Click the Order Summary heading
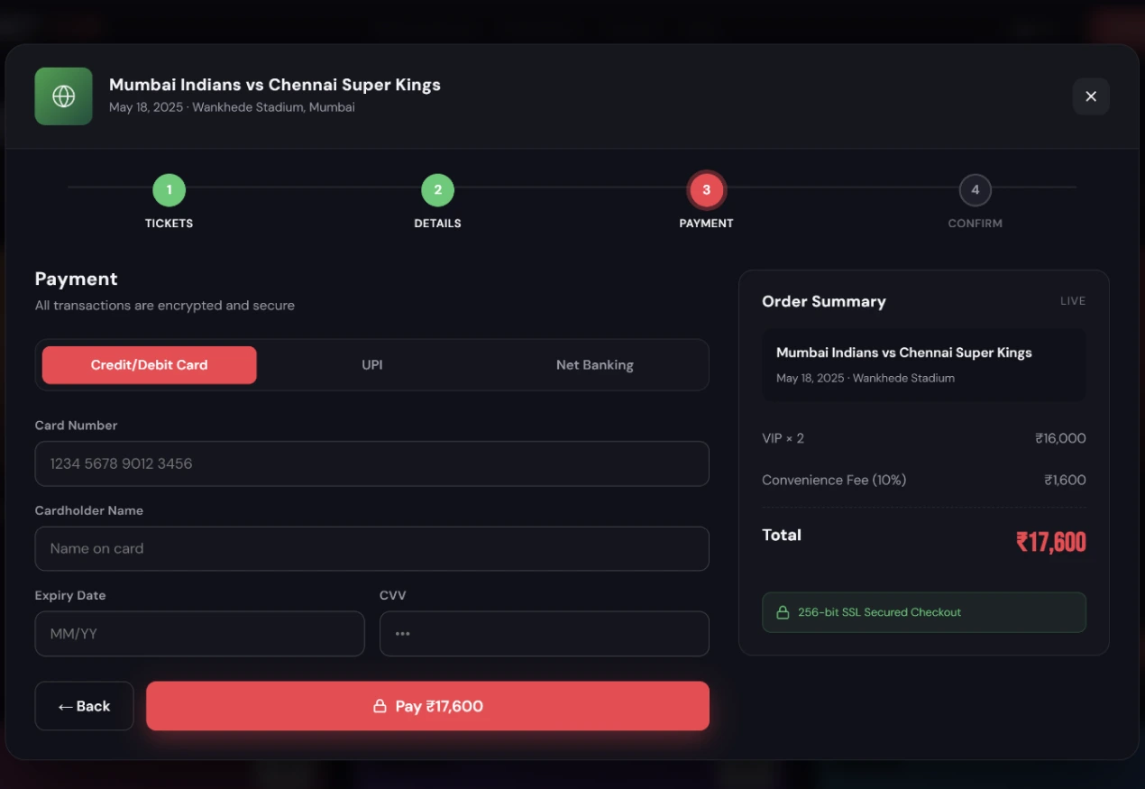Image resolution: width=1145 pixels, height=789 pixels. tap(824, 301)
